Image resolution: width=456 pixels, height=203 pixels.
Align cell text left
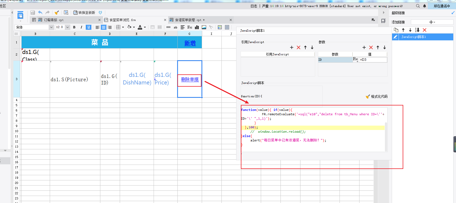click(97, 27)
